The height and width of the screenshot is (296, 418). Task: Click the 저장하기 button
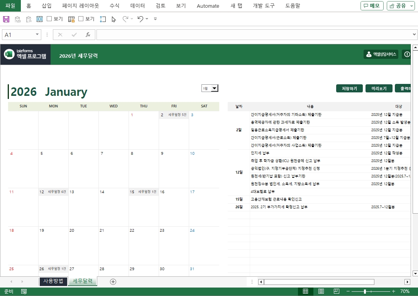coord(349,89)
